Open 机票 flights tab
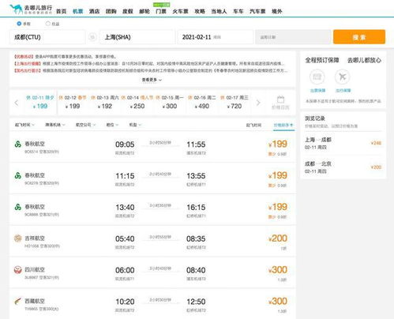 (x=78, y=11)
